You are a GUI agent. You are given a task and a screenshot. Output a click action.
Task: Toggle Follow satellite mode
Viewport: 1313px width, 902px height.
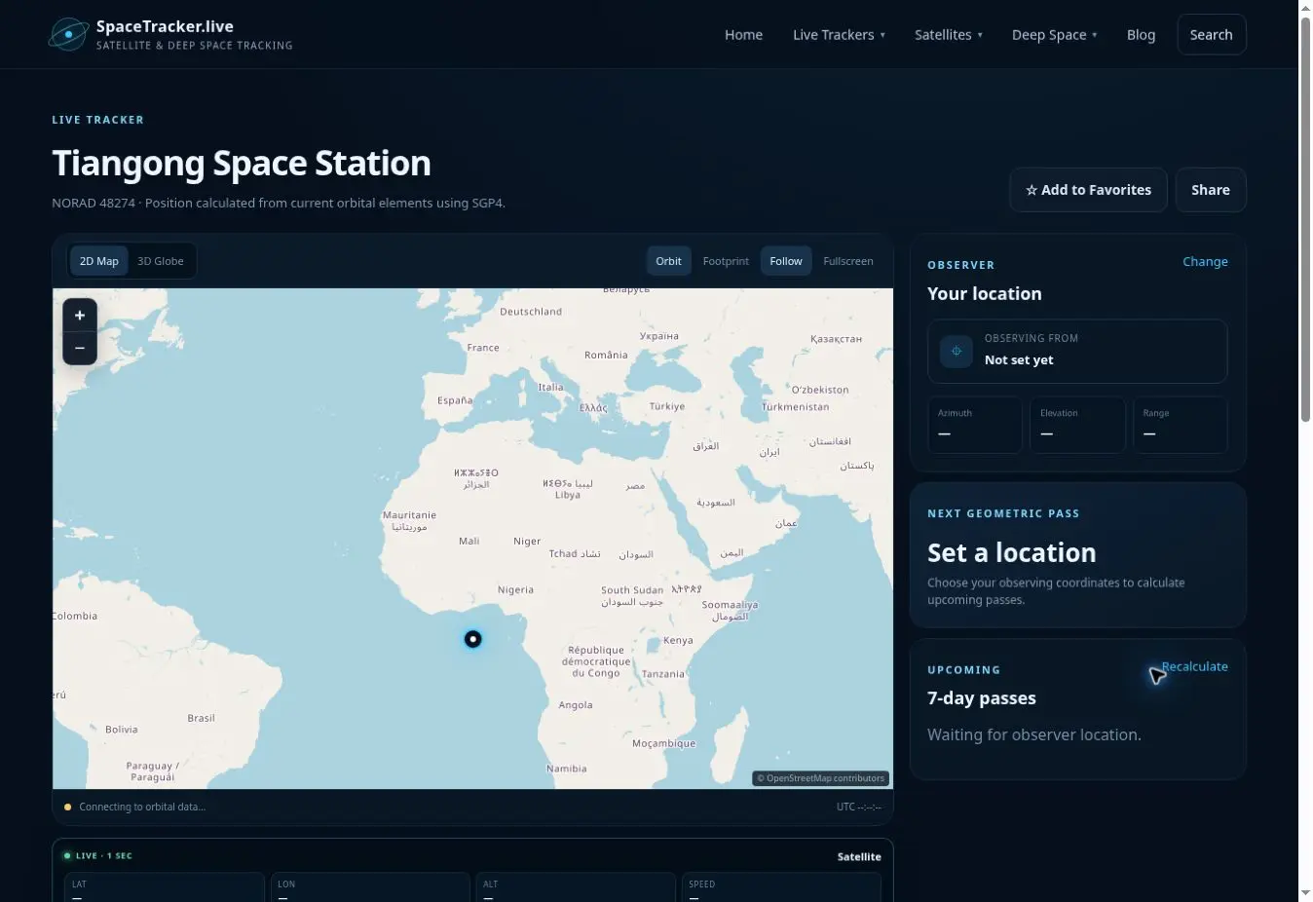(x=786, y=261)
